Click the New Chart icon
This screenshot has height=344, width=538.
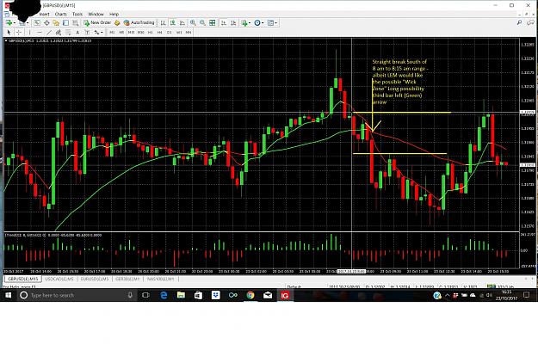coord(9,23)
